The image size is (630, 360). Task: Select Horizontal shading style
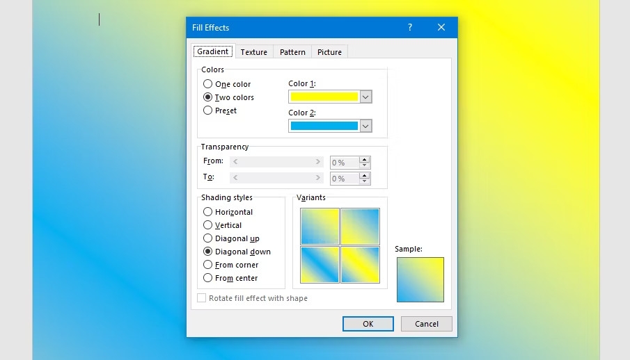(x=228, y=212)
